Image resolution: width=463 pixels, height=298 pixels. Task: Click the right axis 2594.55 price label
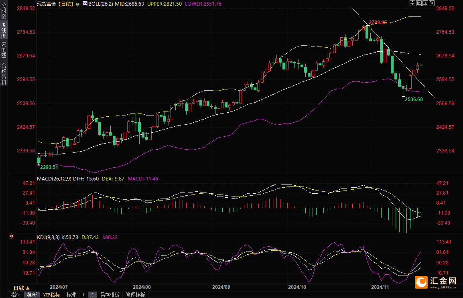445,79
